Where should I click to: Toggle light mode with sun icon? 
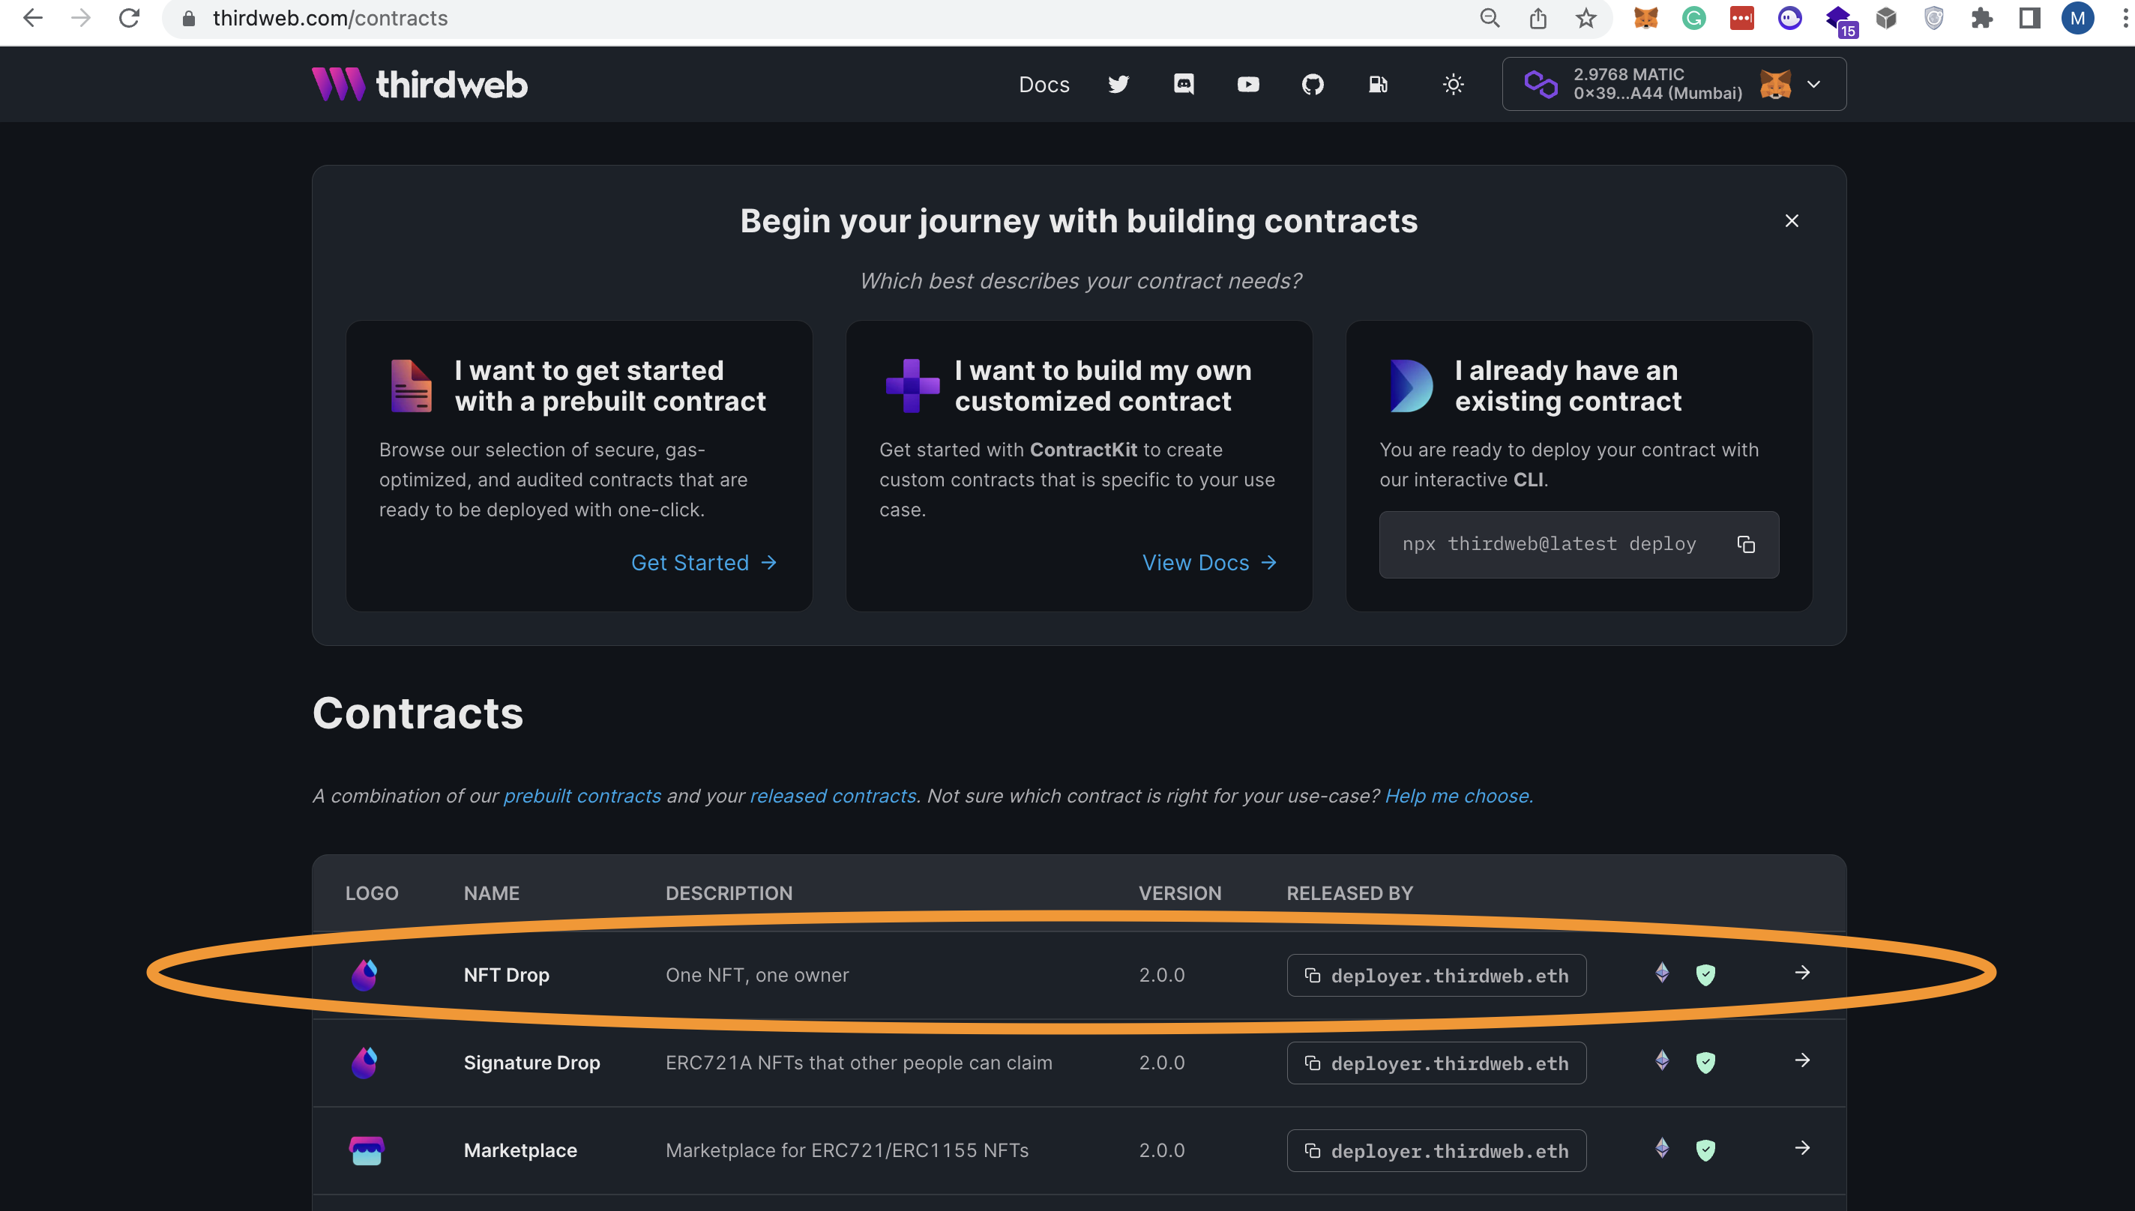pos(1453,84)
